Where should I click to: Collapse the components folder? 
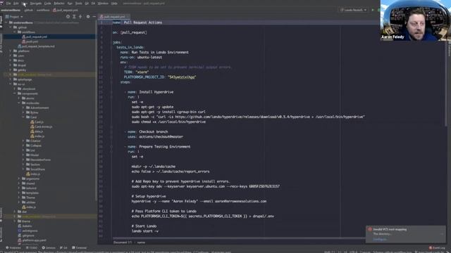tap(15, 93)
